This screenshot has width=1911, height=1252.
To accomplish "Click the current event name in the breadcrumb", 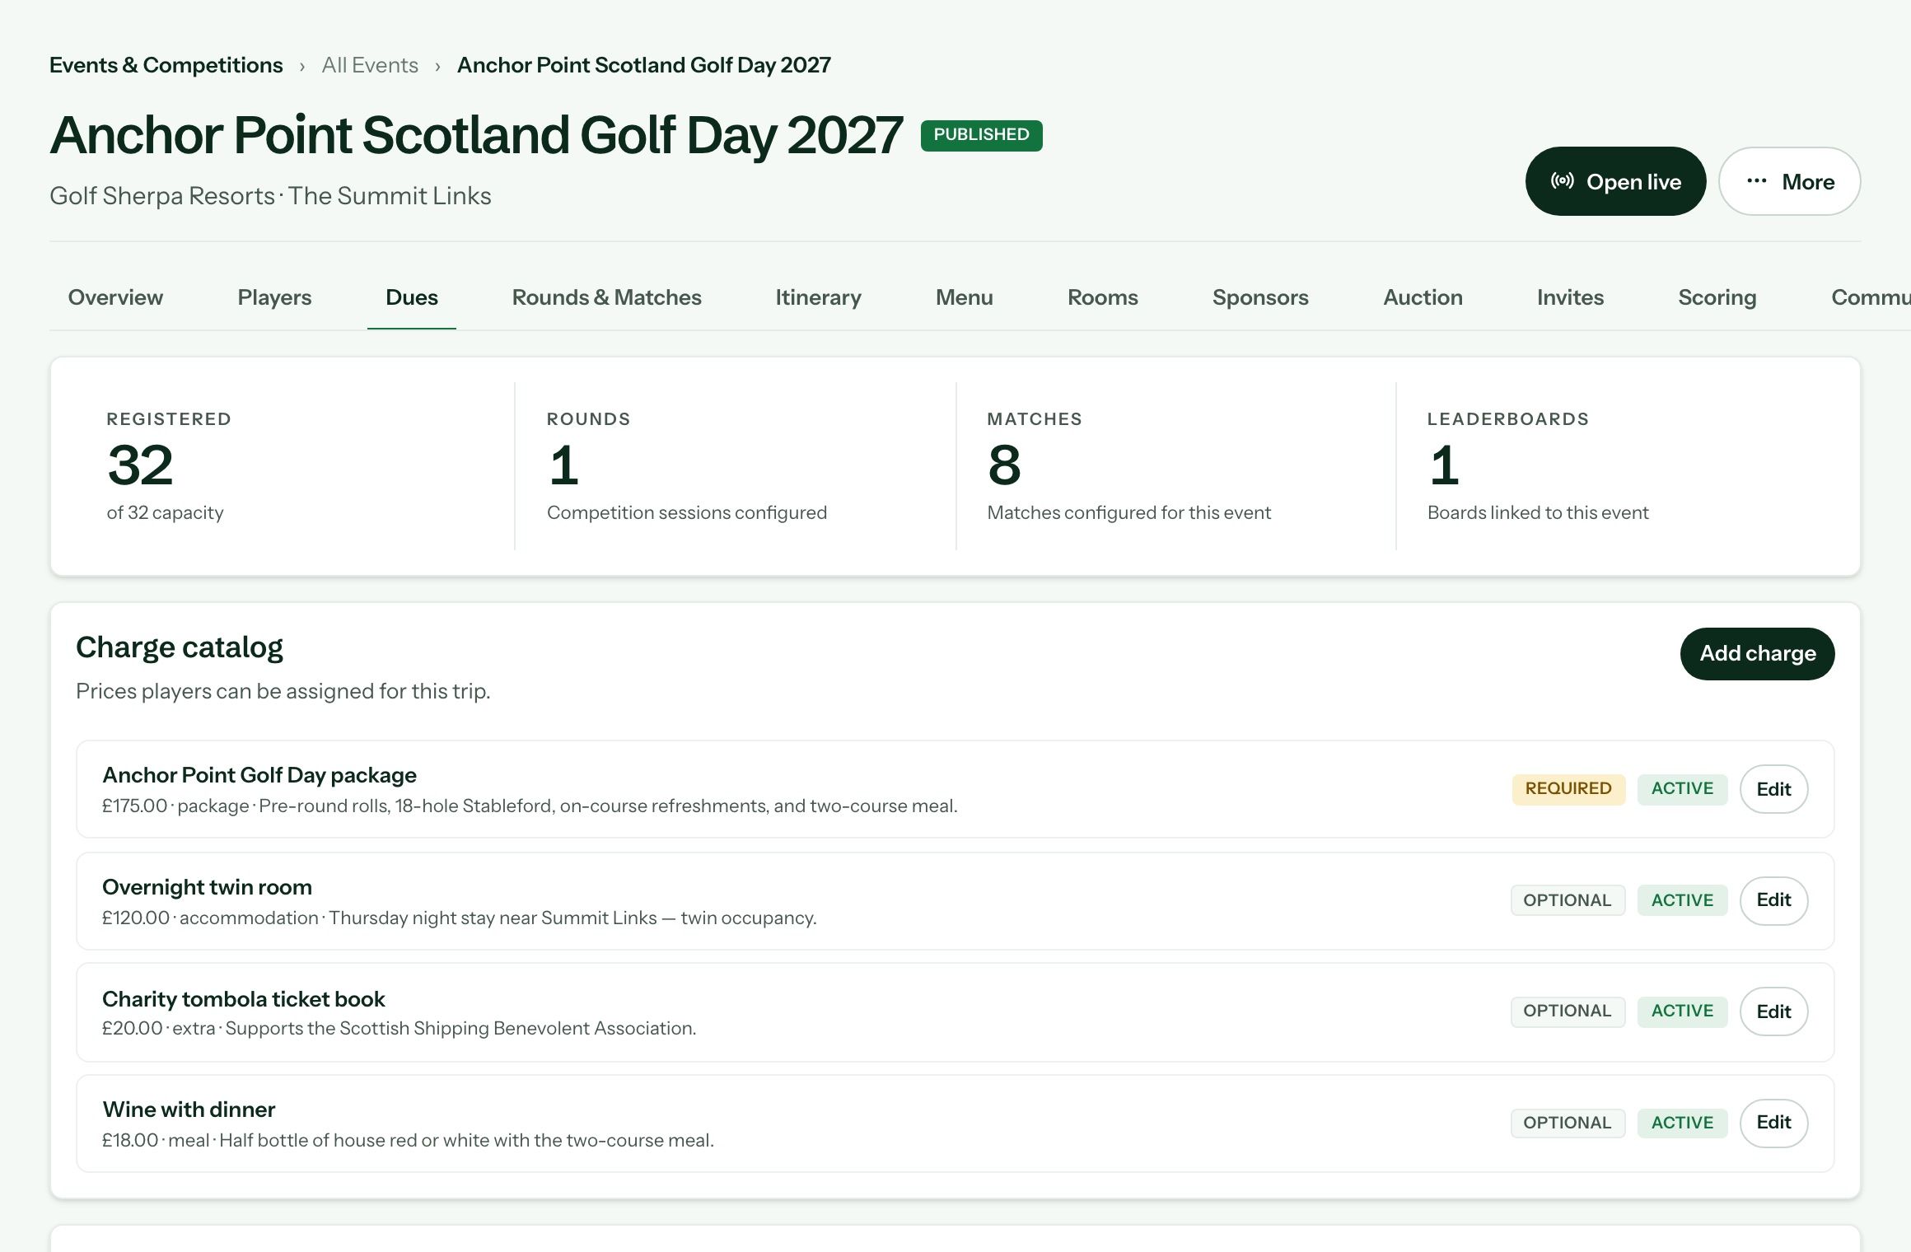I will coord(644,65).
